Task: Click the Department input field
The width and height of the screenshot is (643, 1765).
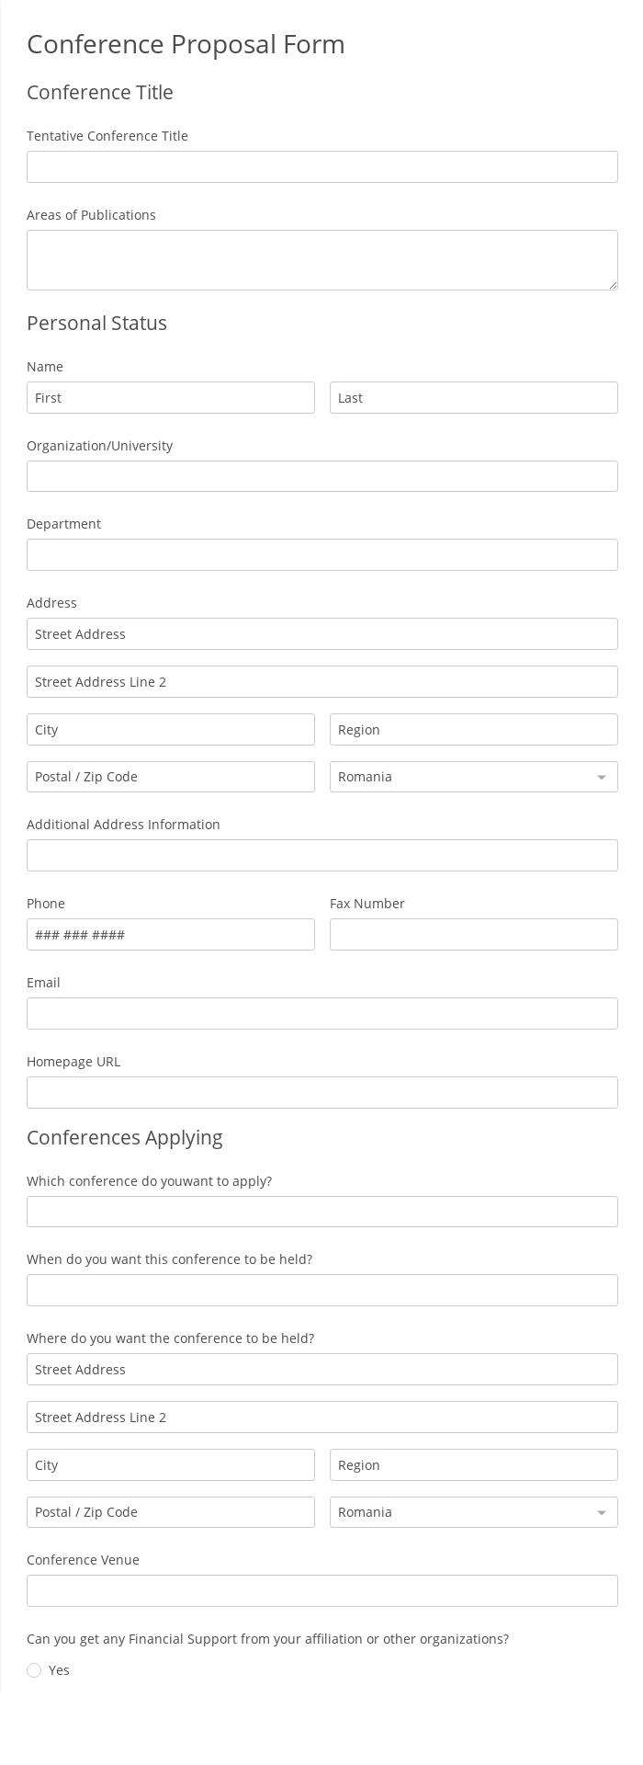Action: click(x=321, y=554)
